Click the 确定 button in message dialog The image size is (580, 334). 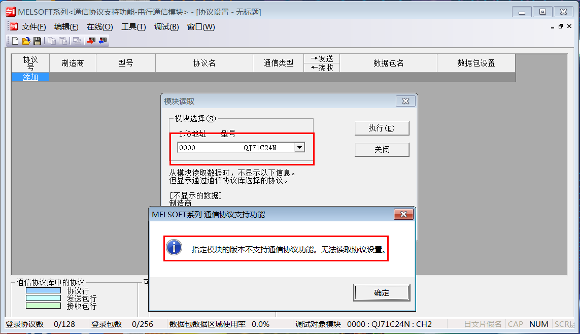point(382,292)
